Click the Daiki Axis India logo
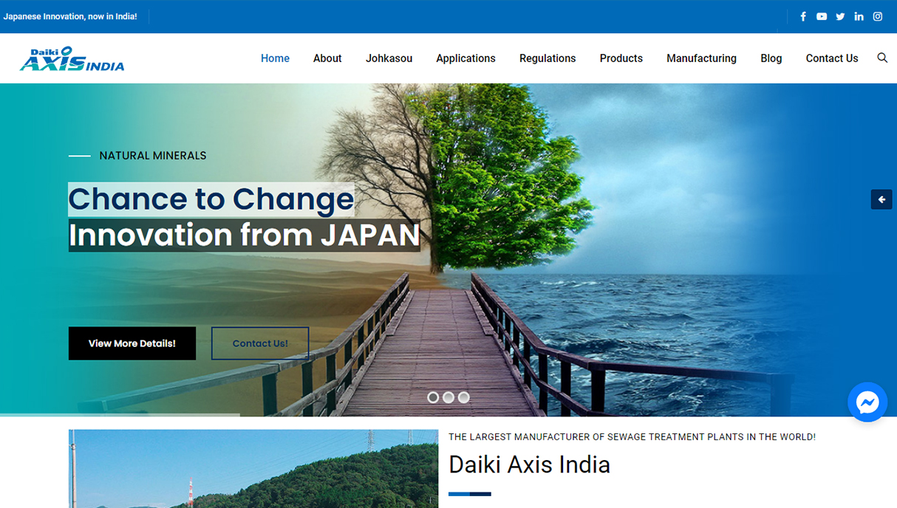This screenshot has height=508, width=897. click(72, 59)
